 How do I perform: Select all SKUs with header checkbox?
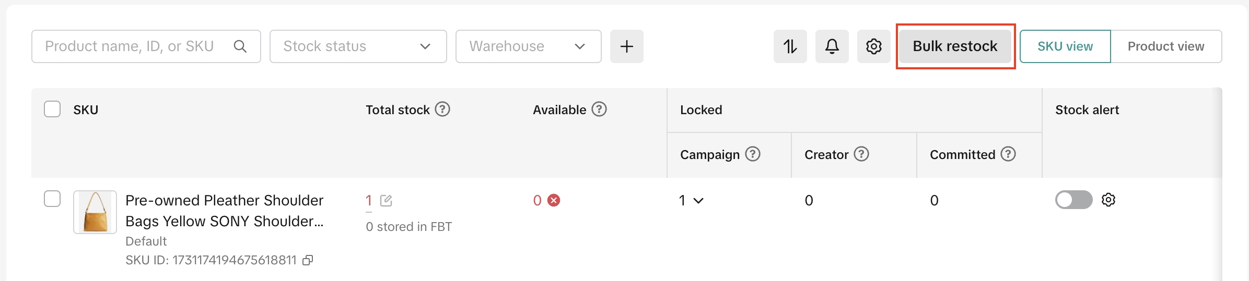click(x=52, y=109)
